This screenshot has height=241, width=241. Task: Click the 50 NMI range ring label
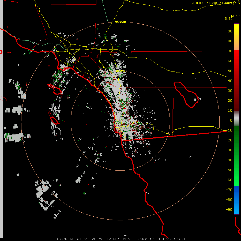tap(120, 71)
